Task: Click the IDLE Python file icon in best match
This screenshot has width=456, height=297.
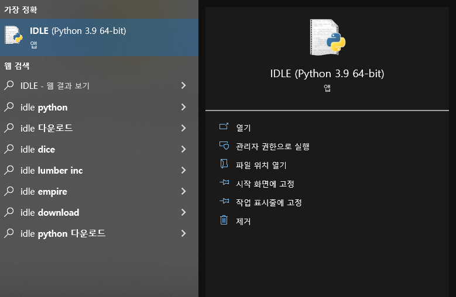Action: point(13,35)
